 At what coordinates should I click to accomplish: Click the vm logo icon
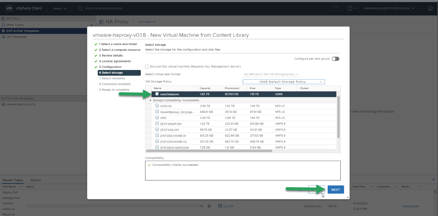point(9,8)
